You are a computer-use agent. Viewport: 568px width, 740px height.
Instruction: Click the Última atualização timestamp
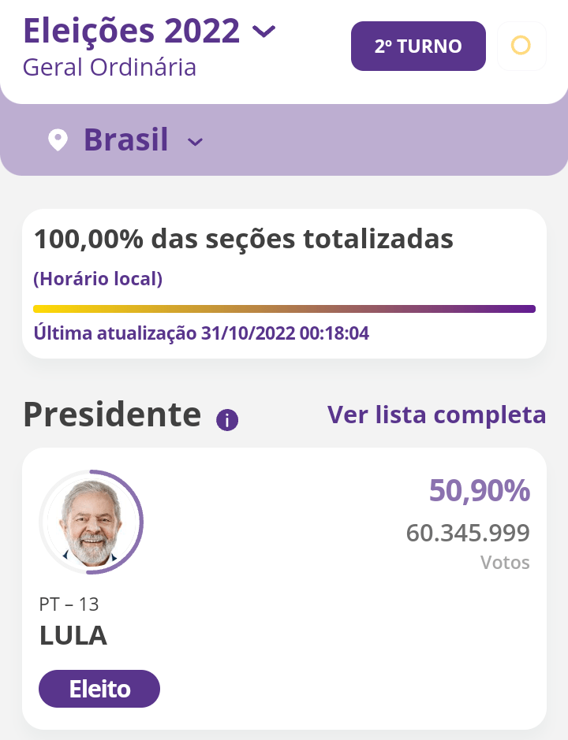pyautogui.click(x=201, y=333)
